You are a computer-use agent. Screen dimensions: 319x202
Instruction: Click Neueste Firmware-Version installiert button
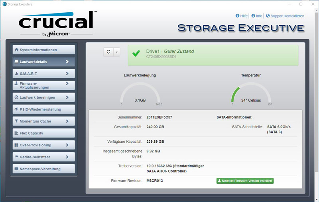245,181
